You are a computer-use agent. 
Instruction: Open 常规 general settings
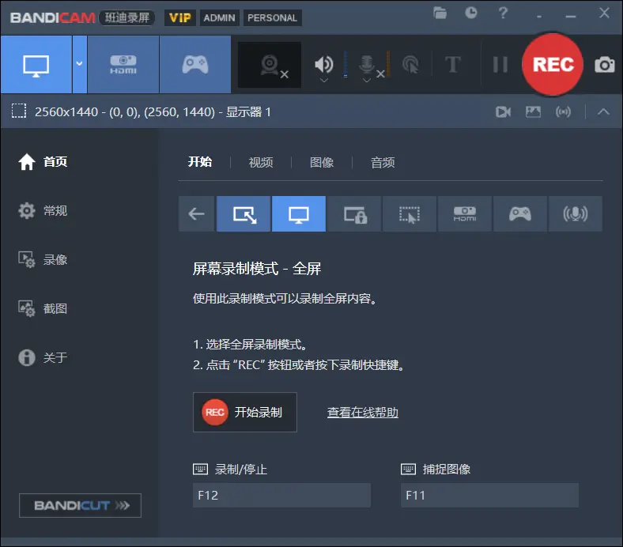[43, 210]
